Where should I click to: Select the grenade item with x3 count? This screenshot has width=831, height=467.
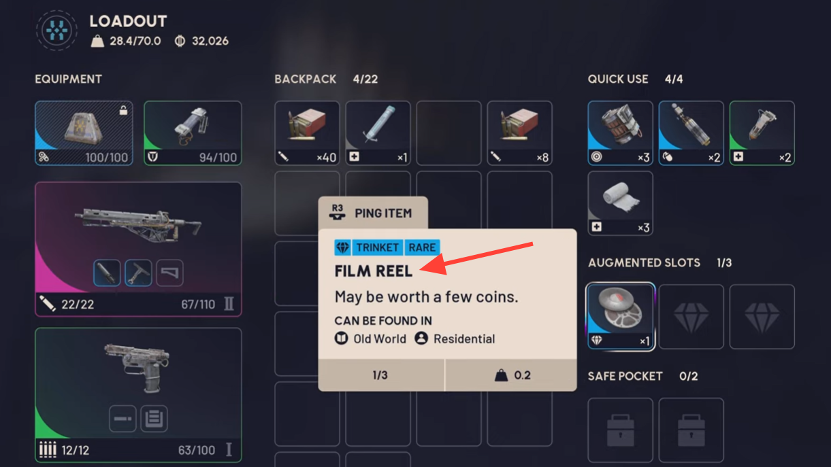click(x=621, y=133)
